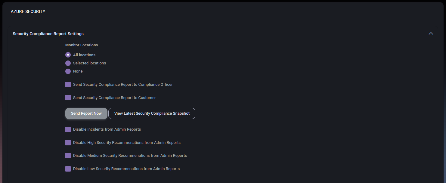Enable Disable Incidents from Admin Reports
446x183 pixels.
pos(68,129)
